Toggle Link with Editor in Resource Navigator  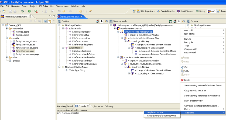(50, 21)
